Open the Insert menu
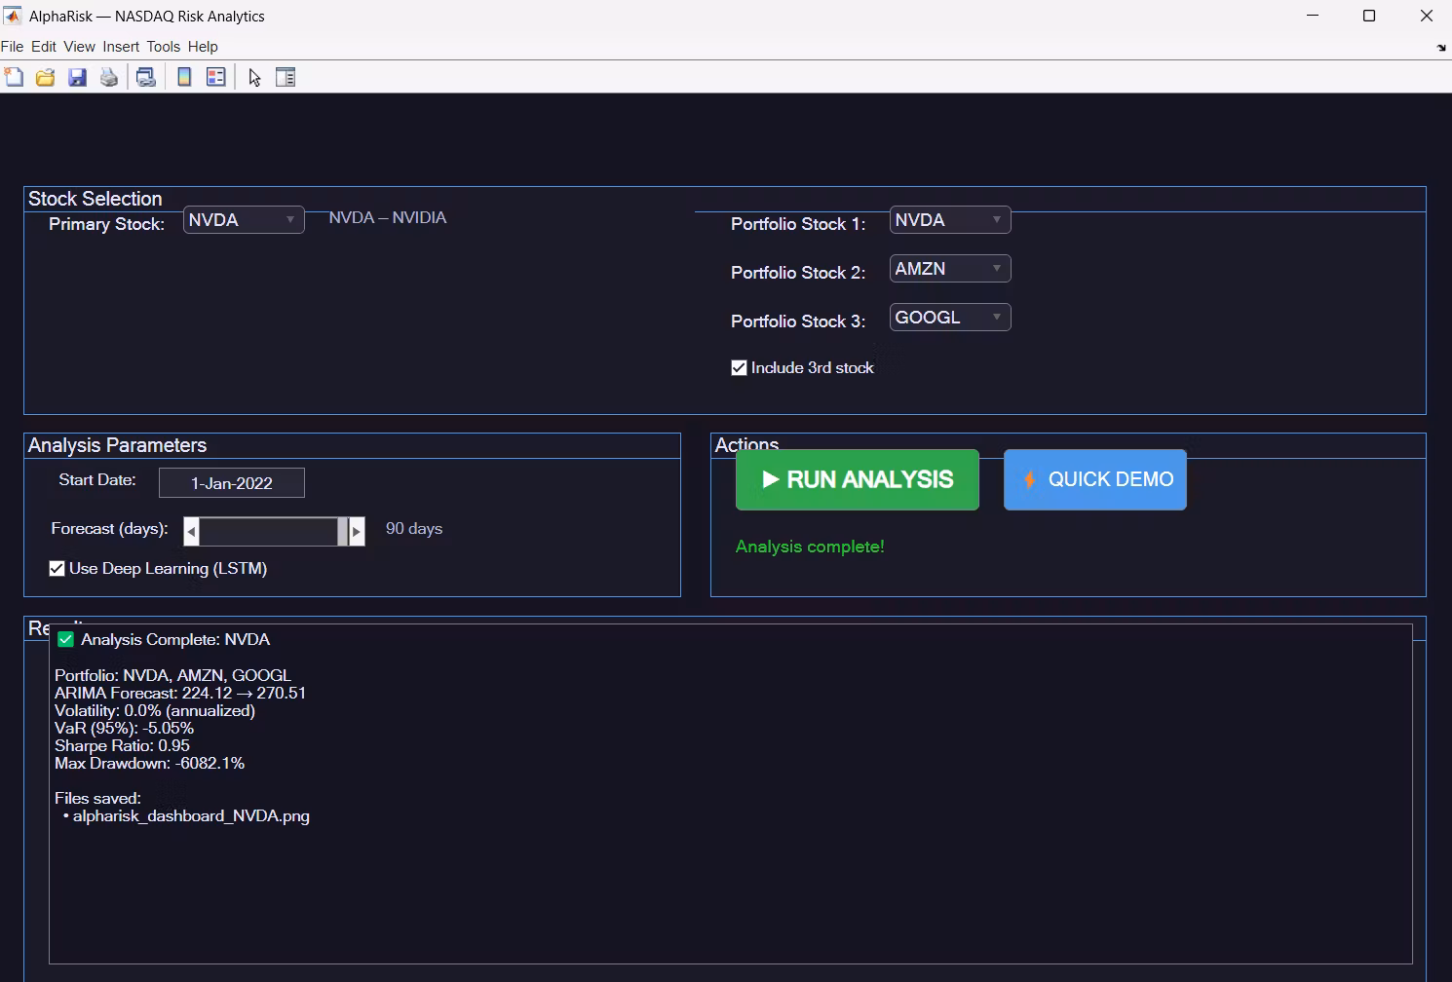1452x982 pixels. click(121, 47)
